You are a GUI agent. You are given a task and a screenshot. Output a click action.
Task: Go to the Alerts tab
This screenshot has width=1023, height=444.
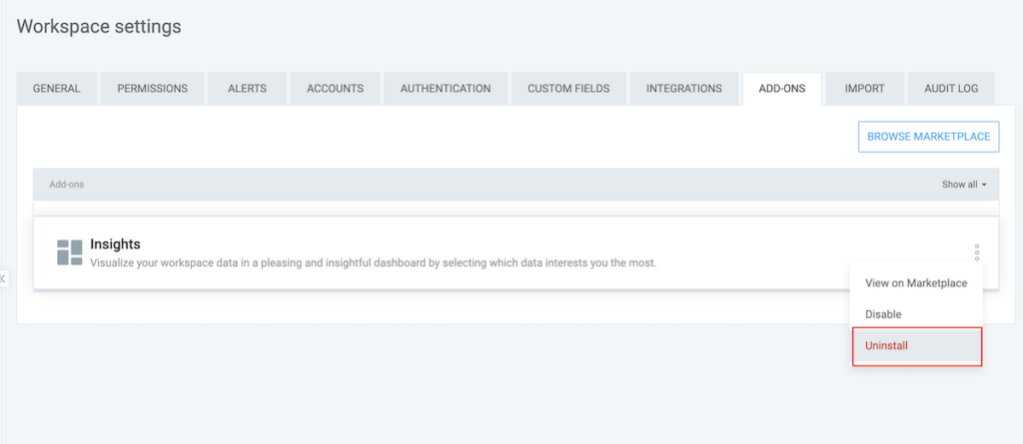tap(247, 89)
